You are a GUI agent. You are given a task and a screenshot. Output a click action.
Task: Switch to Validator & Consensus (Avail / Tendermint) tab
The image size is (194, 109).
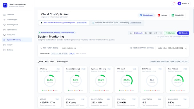[x=117, y=23]
